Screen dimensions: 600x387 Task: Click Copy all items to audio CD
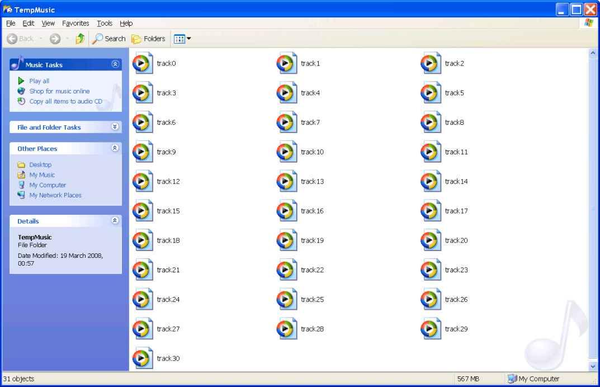coord(65,101)
